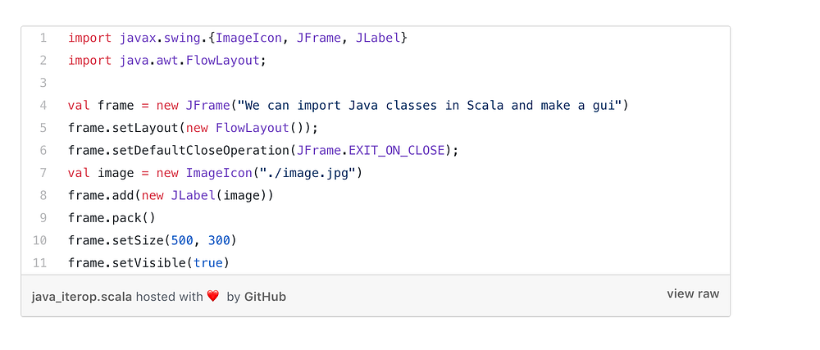Click the JFrame title string text
Viewport: 820px width, 350px height.
(x=430, y=106)
